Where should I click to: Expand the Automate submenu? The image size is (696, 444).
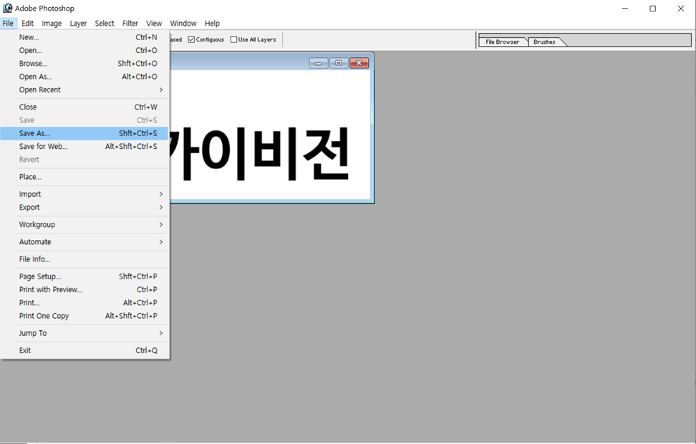coord(84,242)
